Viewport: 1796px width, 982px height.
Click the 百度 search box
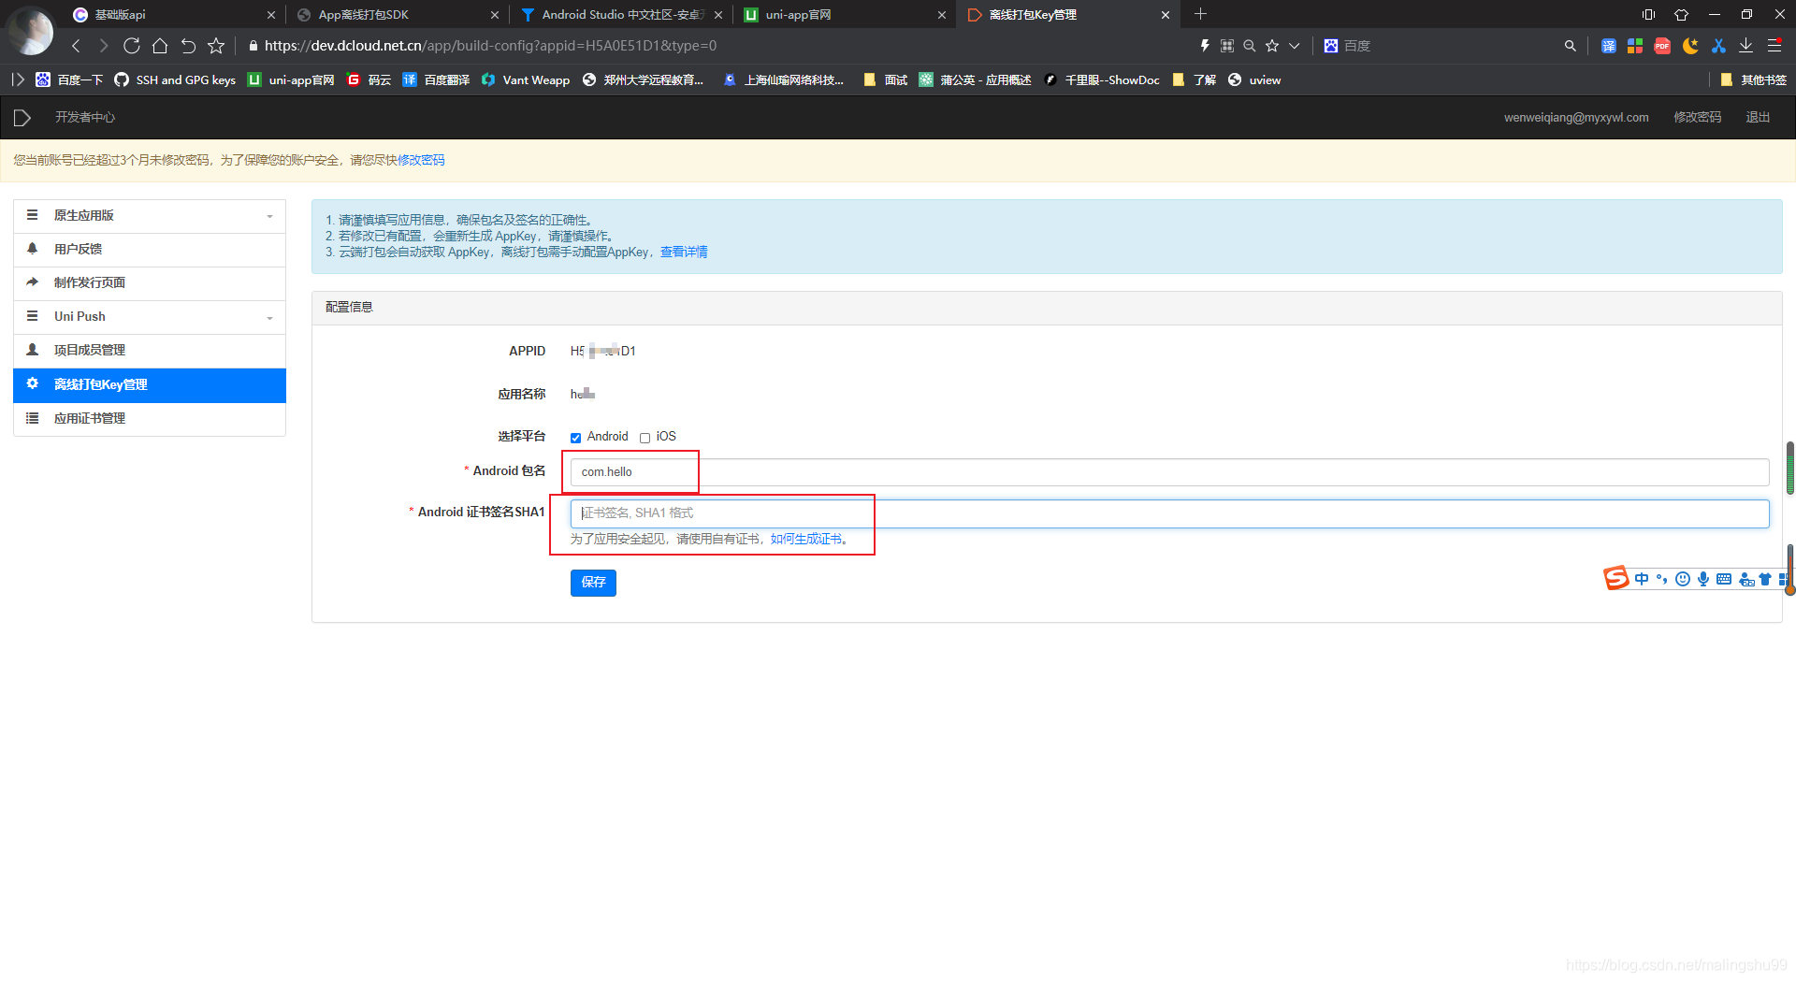point(1441,46)
